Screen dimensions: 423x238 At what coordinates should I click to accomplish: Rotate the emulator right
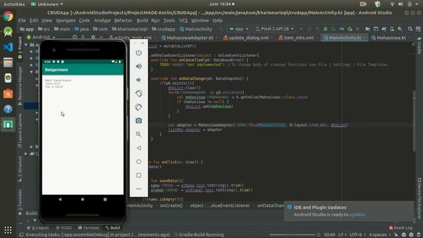point(139,107)
